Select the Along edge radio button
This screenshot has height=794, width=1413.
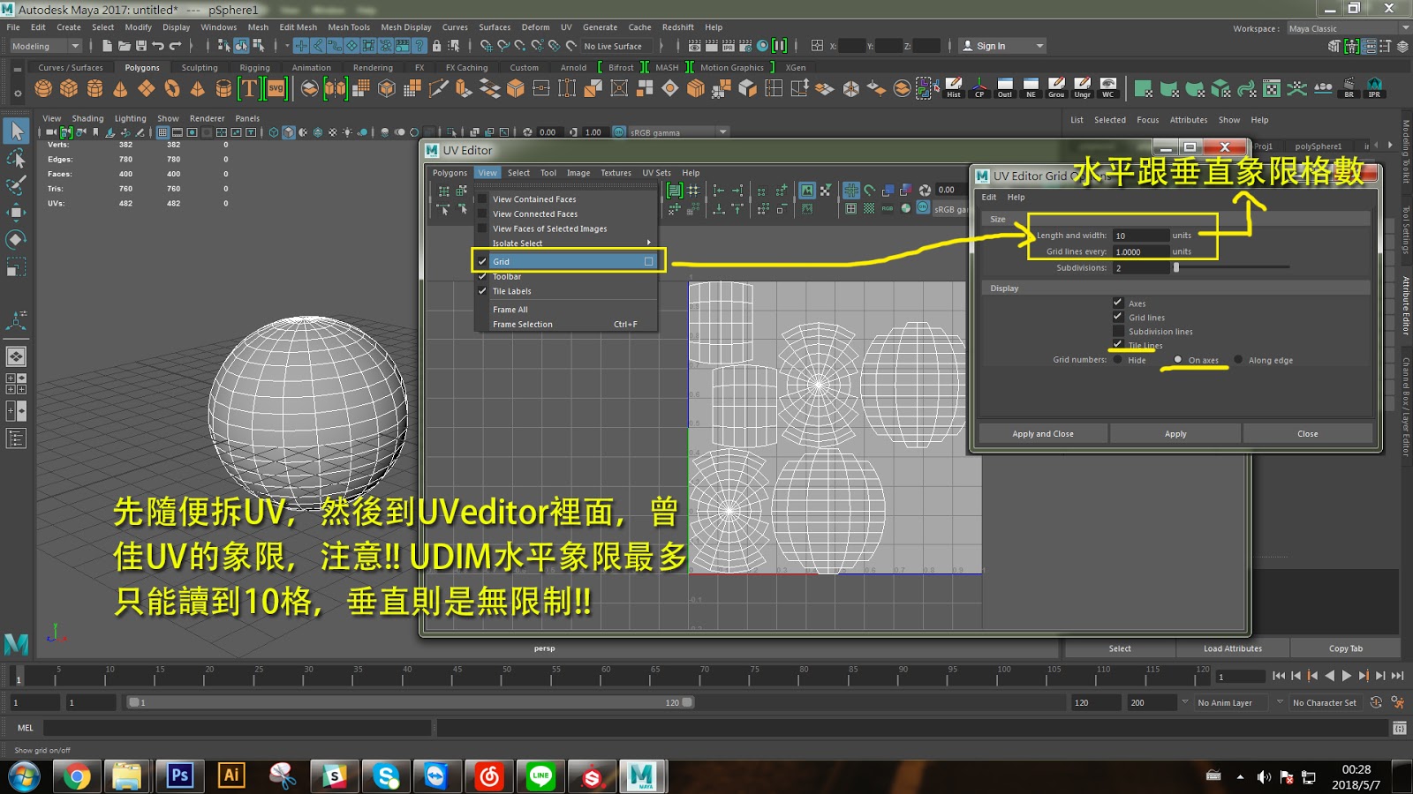(x=1238, y=360)
